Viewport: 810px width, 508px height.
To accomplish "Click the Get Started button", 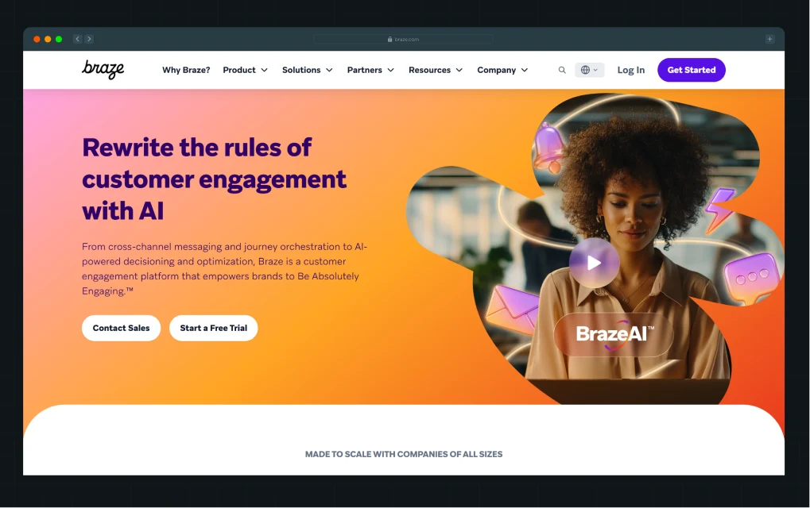I will [692, 70].
